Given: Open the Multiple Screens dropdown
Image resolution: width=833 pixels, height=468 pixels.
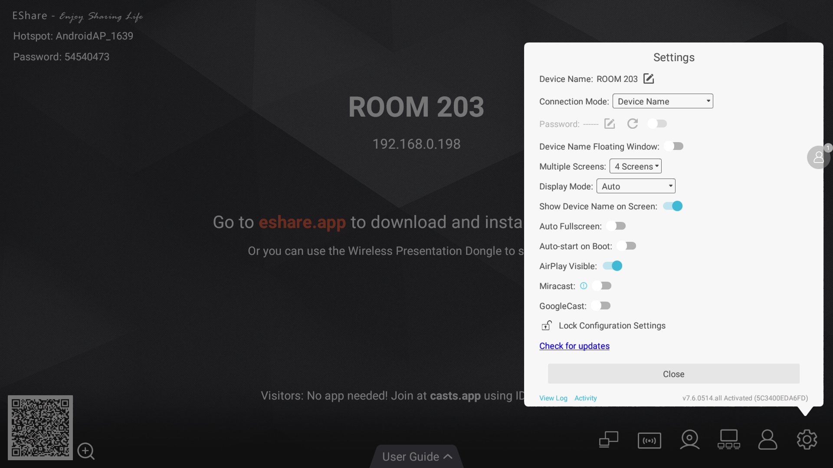Looking at the screenshot, I should point(636,166).
